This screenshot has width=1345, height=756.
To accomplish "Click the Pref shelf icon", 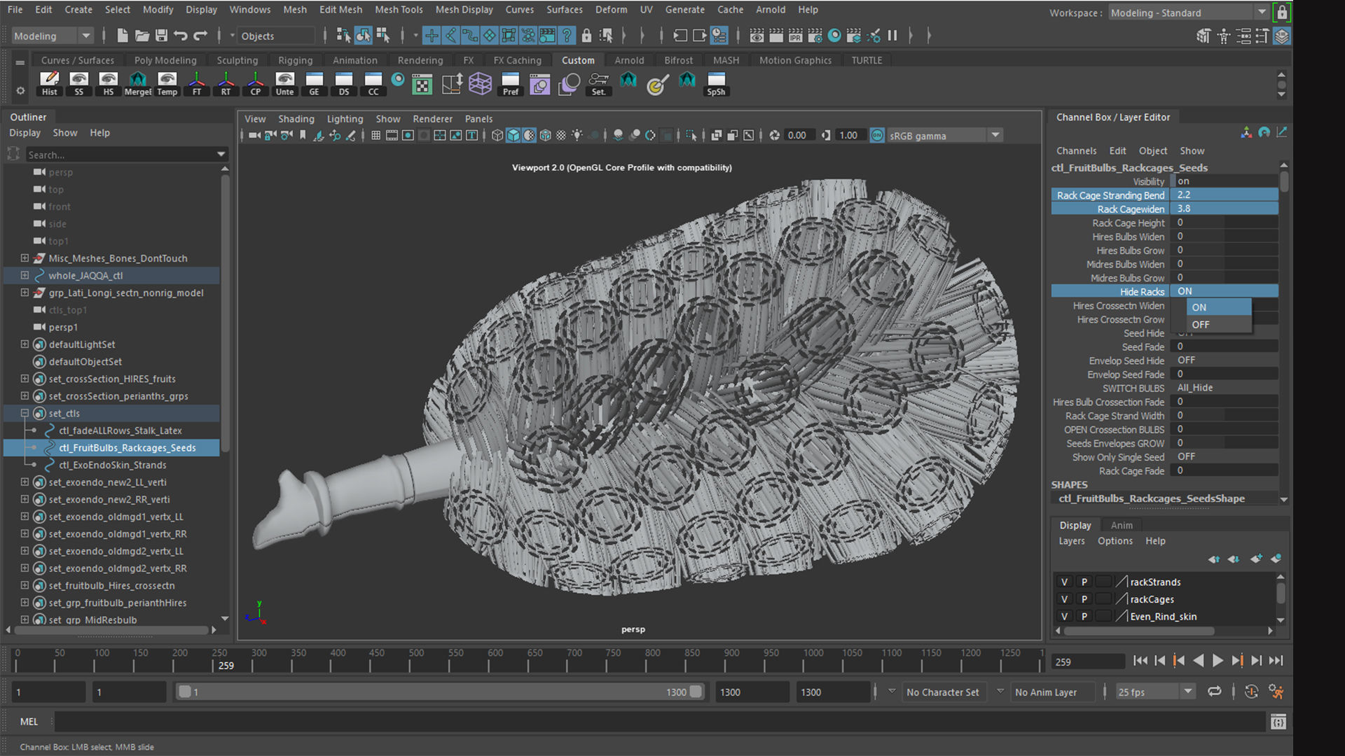I will (510, 83).
